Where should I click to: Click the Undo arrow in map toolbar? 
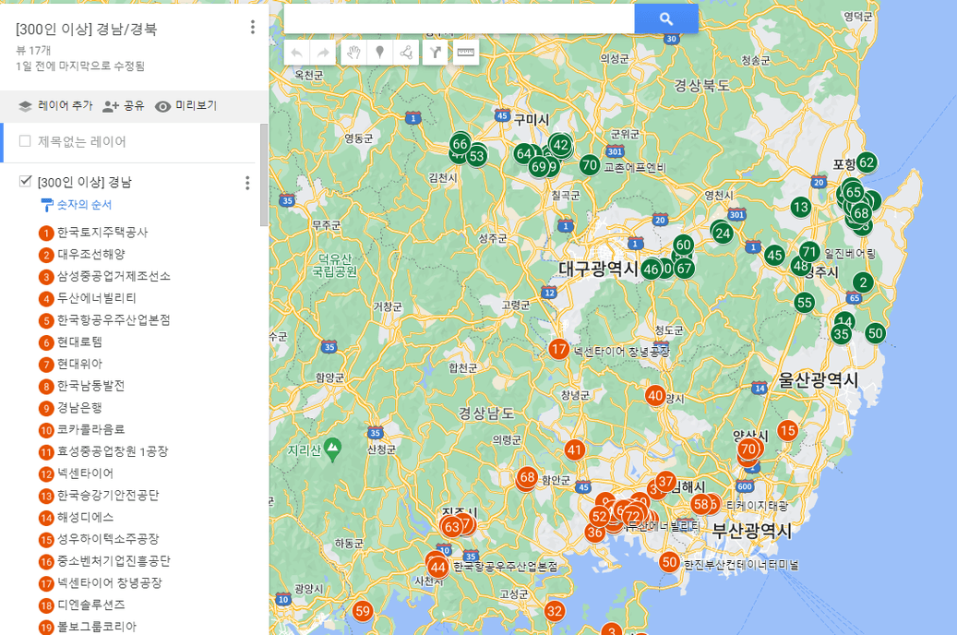pos(296,53)
